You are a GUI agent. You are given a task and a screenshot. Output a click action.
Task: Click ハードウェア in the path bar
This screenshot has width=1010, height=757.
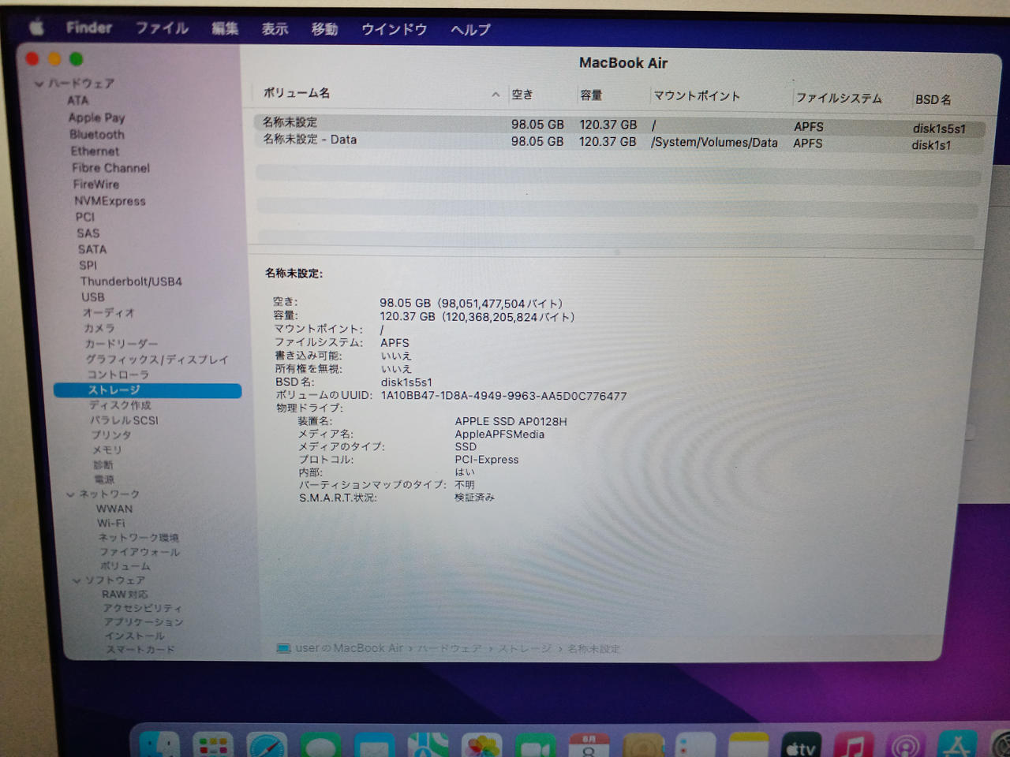click(449, 648)
